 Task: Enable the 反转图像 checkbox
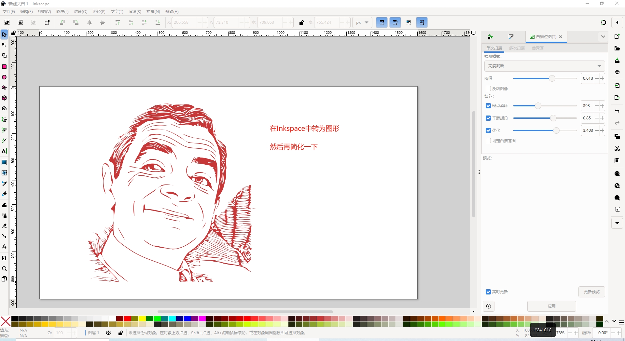488,89
